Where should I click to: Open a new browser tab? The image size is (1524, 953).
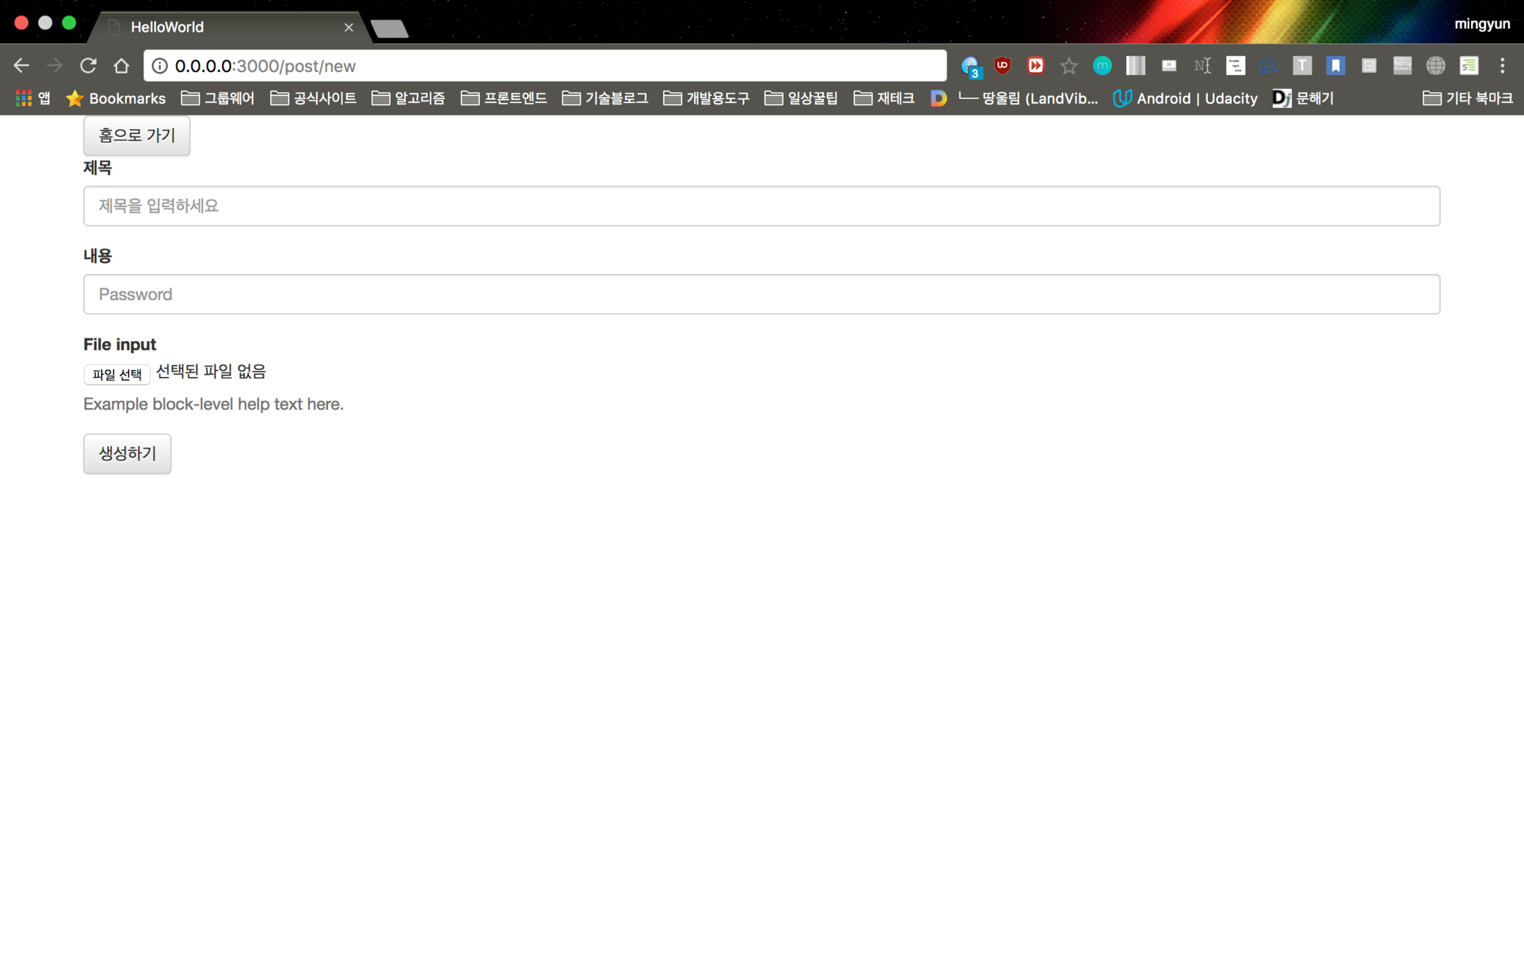[389, 28]
